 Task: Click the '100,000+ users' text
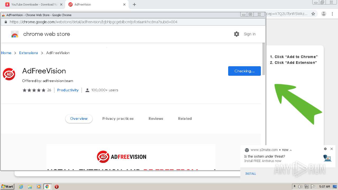pos(105,90)
